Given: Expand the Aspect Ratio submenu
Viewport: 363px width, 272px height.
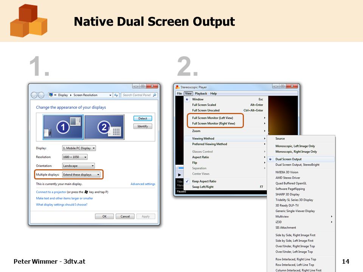Looking at the screenshot, I should (x=226, y=157).
